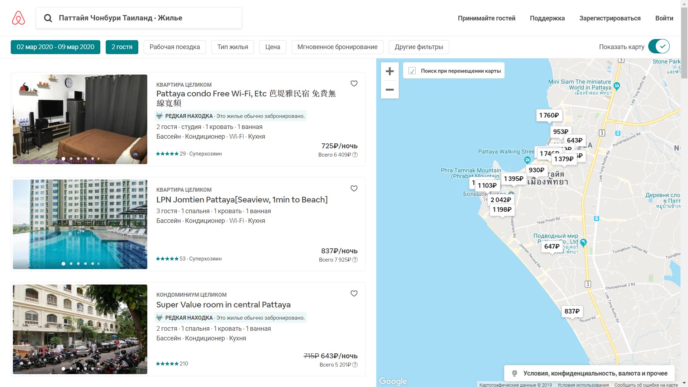
Task: Save LPN Jomtien Pattaya listing with heart
Action: click(354, 188)
